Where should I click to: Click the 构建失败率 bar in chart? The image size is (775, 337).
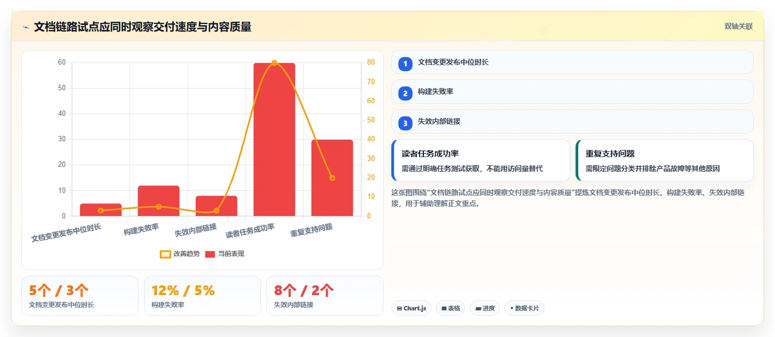159,201
